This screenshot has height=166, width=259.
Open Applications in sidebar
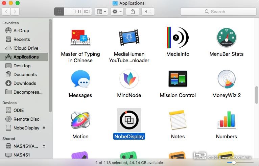coord(24,57)
